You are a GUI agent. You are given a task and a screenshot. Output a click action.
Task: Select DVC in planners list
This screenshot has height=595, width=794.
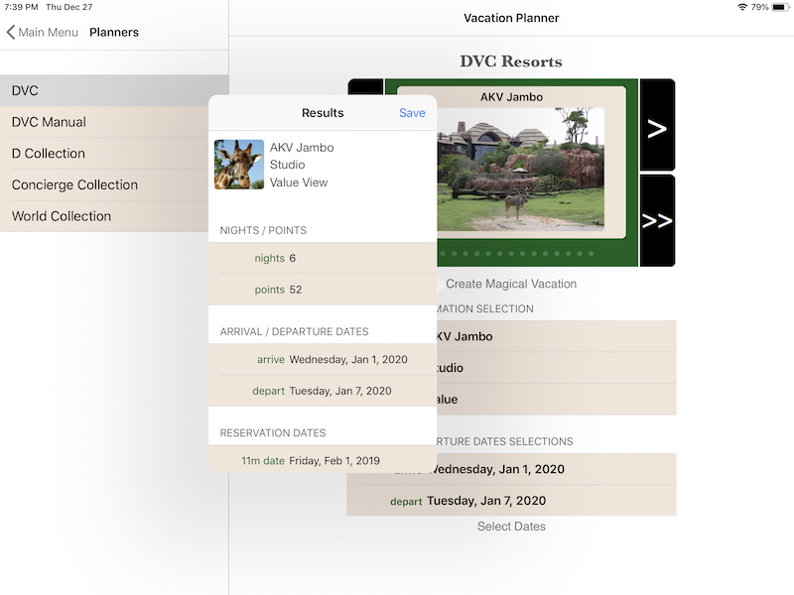tap(114, 90)
